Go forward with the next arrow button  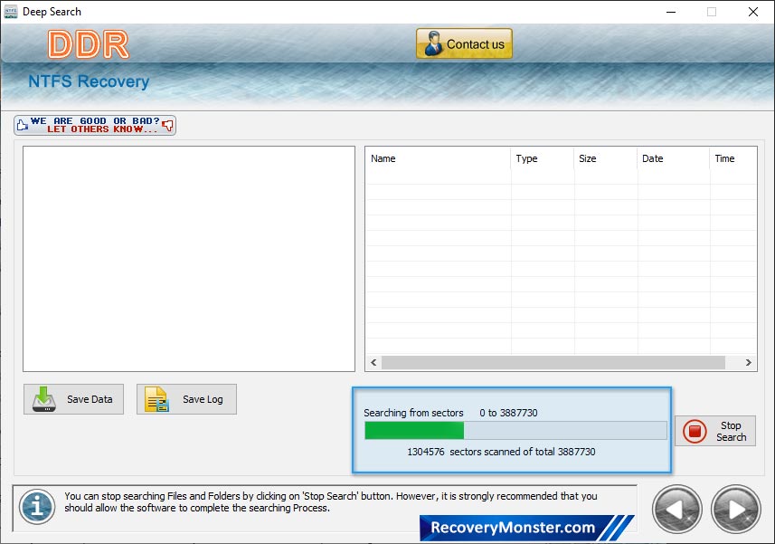click(x=736, y=510)
